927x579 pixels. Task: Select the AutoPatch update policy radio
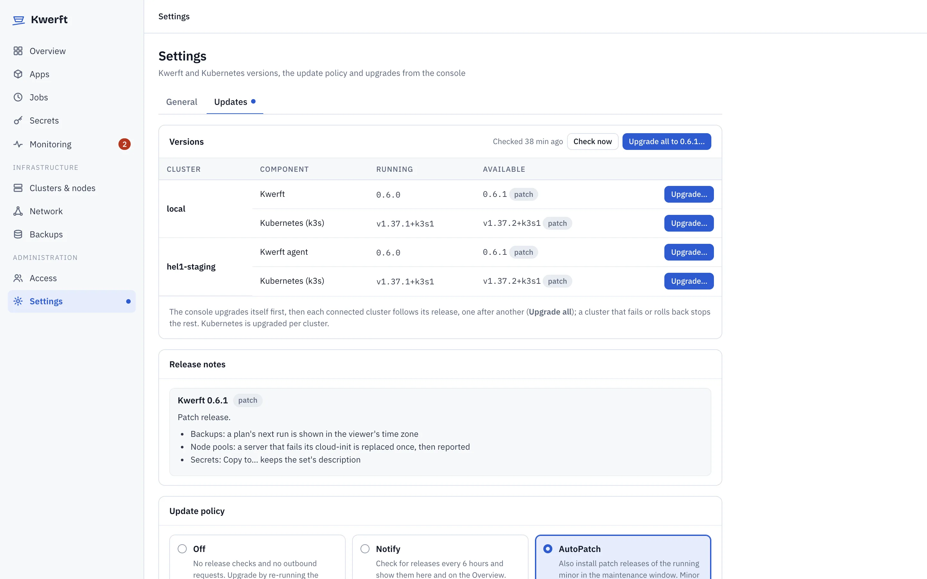[x=548, y=549]
